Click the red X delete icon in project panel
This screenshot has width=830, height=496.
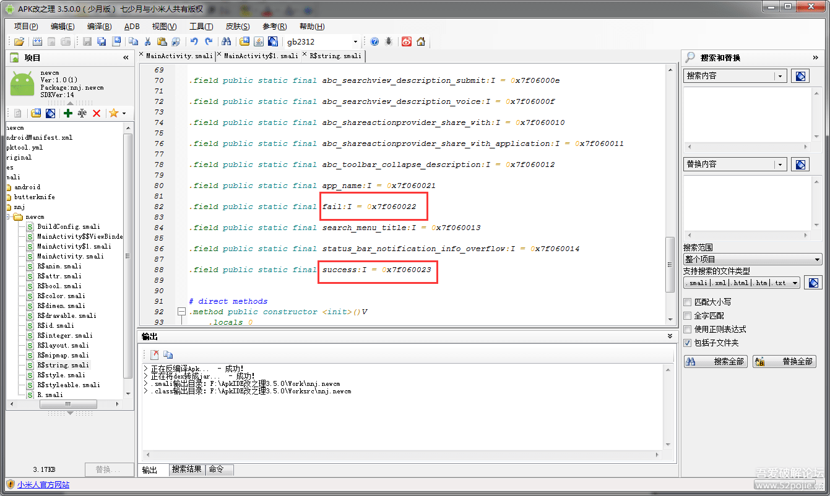coord(97,113)
